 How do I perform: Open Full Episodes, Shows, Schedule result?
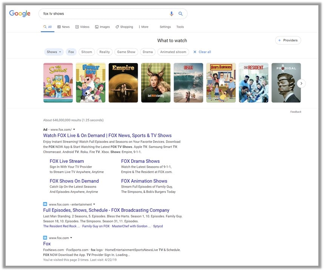click(106, 210)
